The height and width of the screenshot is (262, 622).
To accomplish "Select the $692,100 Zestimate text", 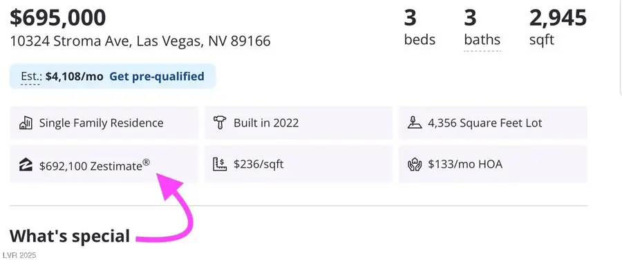I will coord(95,165).
